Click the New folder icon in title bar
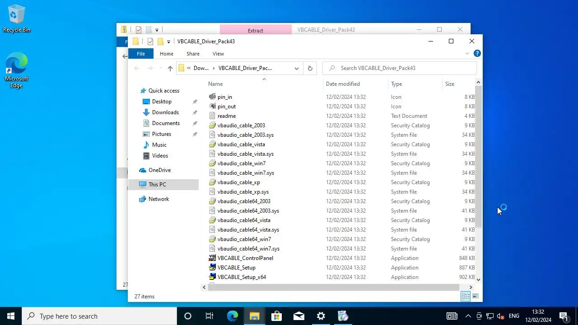This screenshot has height=325, width=578. (160, 42)
